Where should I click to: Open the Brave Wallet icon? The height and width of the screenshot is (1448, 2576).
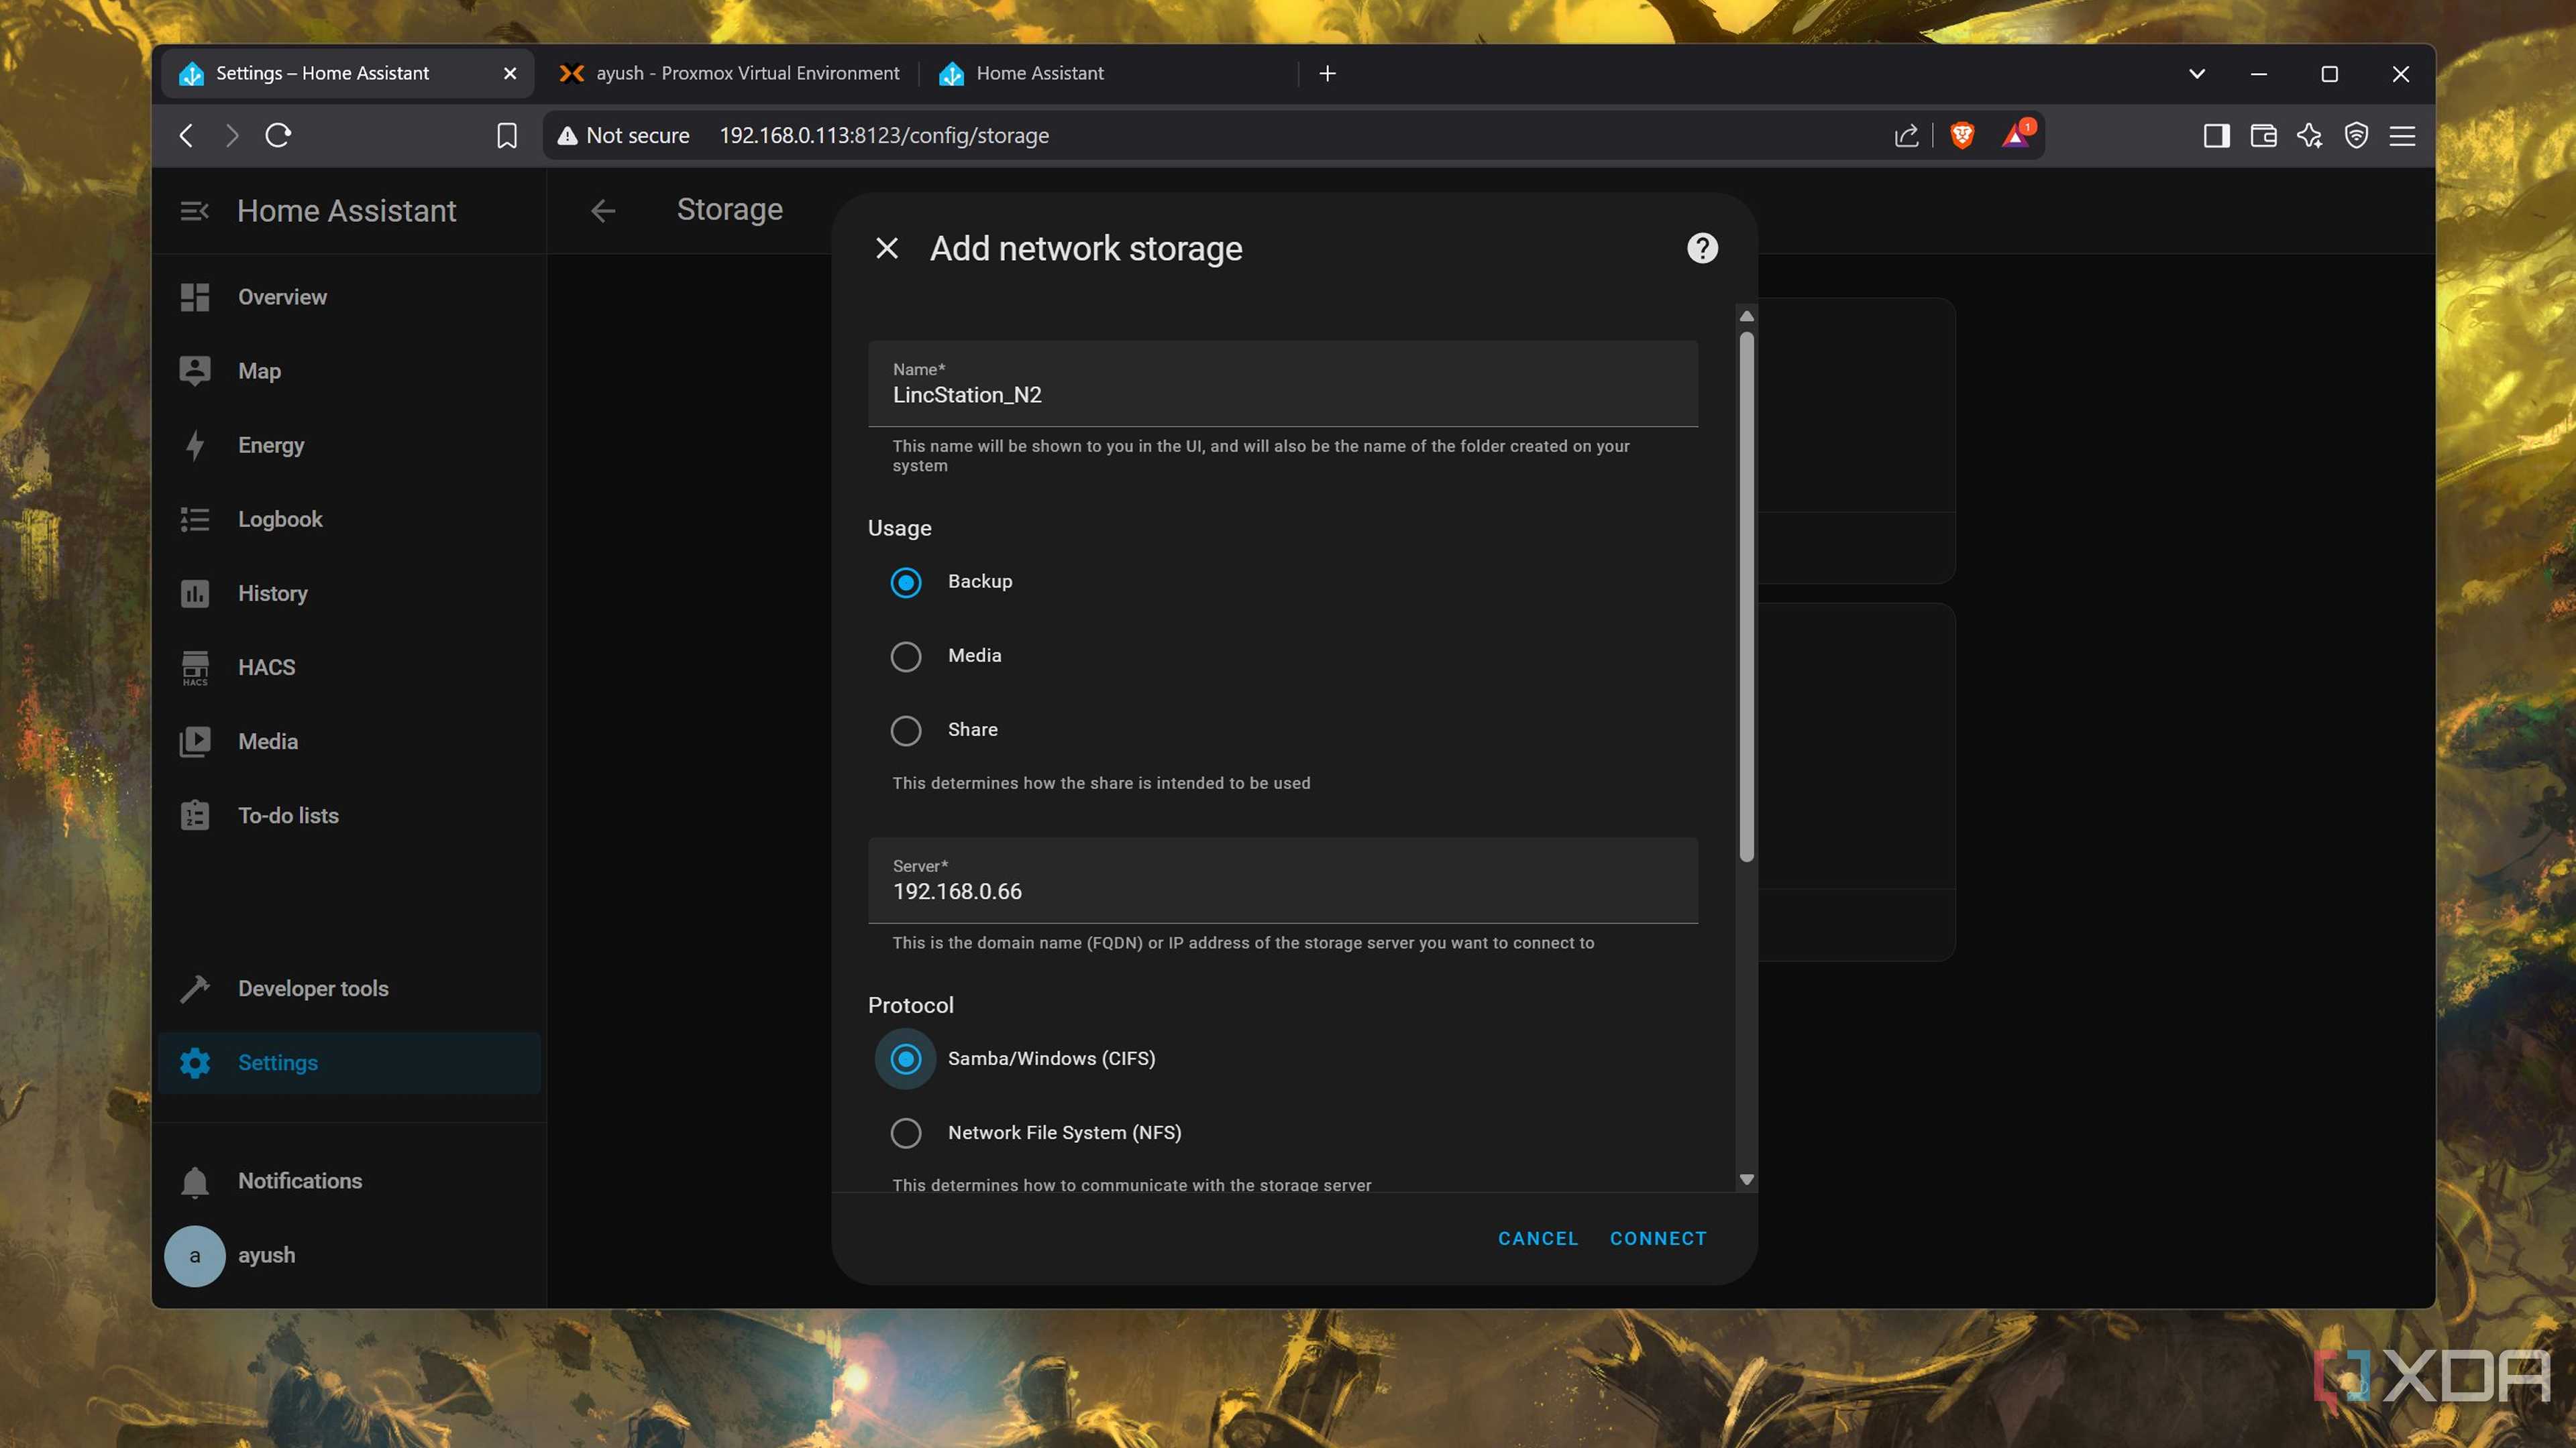click(x=2263, y=135)
